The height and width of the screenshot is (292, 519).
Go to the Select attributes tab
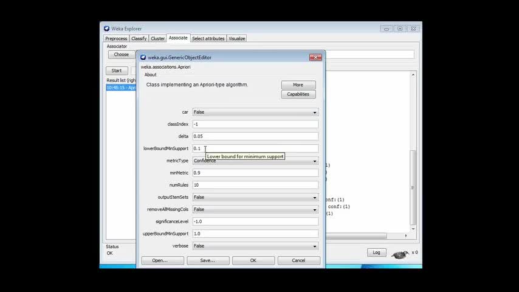point(208,38)
